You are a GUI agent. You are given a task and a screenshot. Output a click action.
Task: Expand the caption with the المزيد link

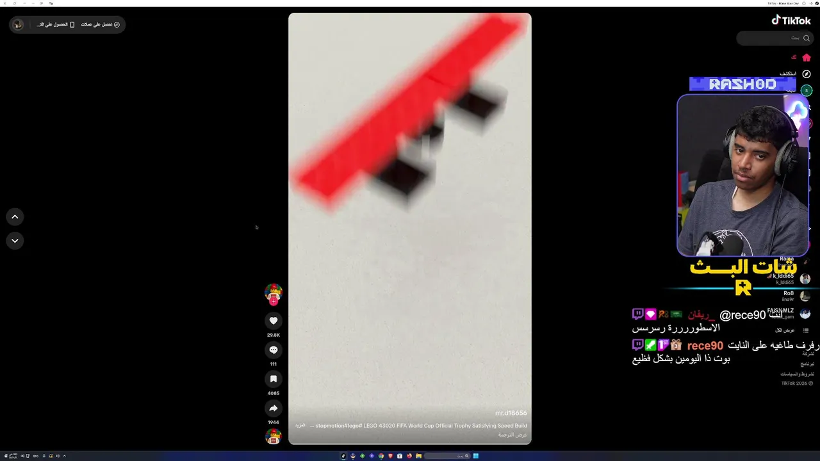[300, 426]
